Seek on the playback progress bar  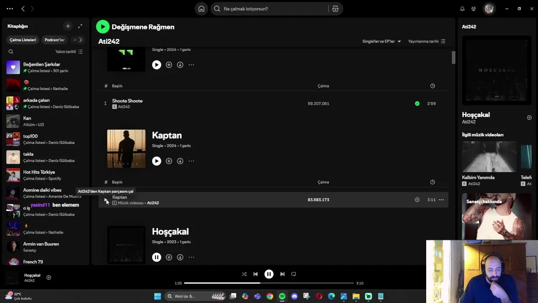pos(269,283)
